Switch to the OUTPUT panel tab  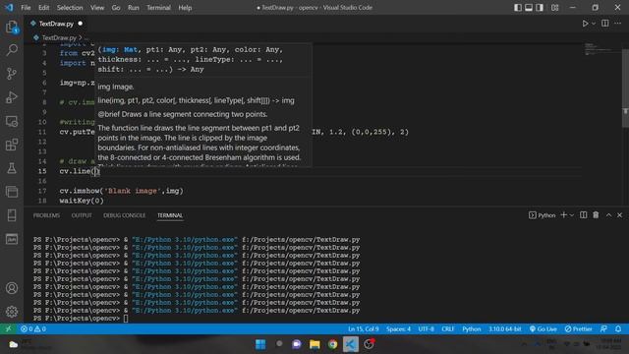82,215
